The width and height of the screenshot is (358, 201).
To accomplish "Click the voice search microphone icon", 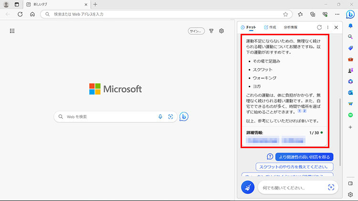I will tap(160, 117).
